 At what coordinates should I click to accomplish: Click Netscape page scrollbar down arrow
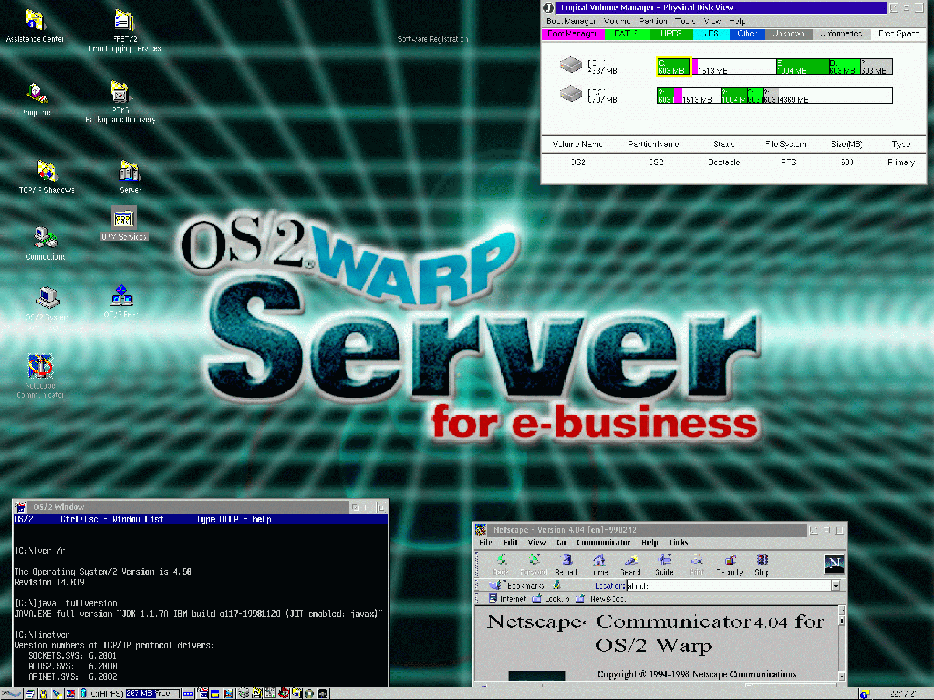point(842,676)
